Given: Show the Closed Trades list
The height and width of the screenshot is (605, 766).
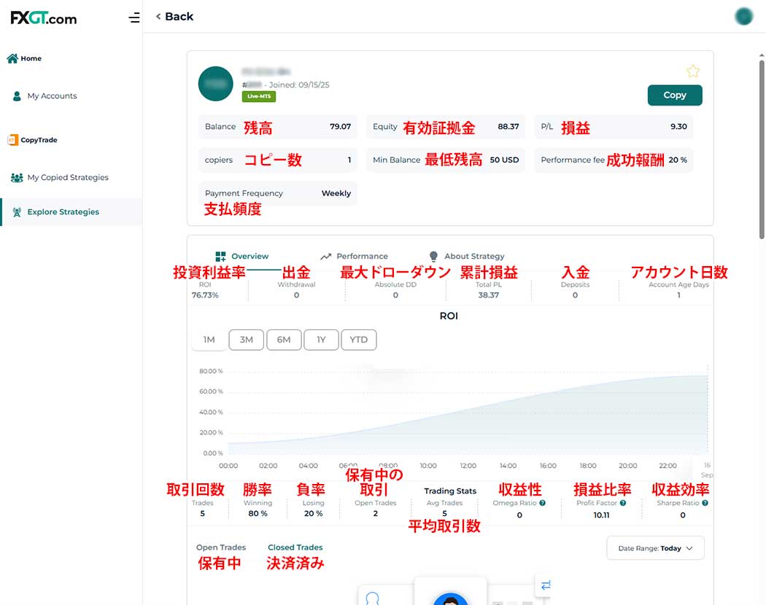Looking at the screenshot, I should [295, 547].
